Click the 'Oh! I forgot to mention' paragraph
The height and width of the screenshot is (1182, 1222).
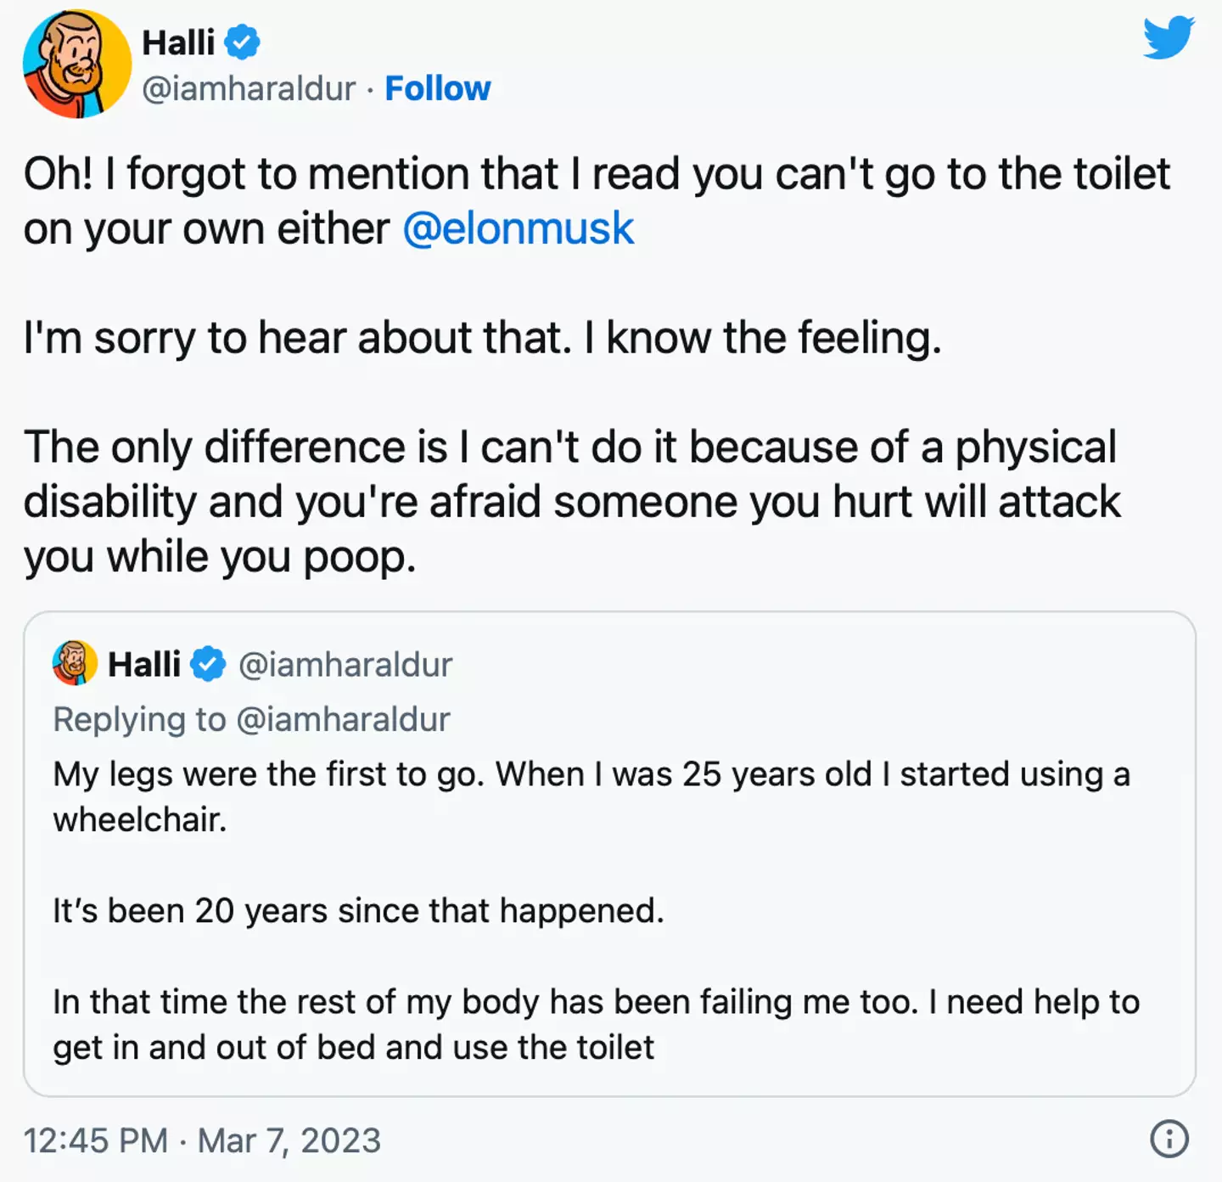597,201
